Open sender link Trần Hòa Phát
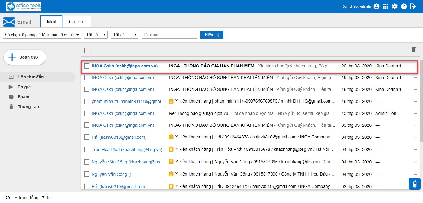This screenshot has width=423, height=203. 127,150
